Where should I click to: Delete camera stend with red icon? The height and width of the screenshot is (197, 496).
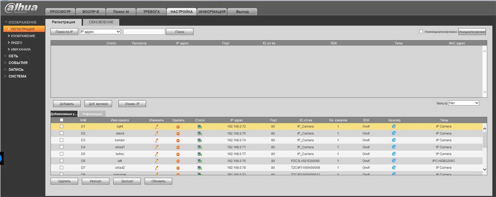pos(178,133)
